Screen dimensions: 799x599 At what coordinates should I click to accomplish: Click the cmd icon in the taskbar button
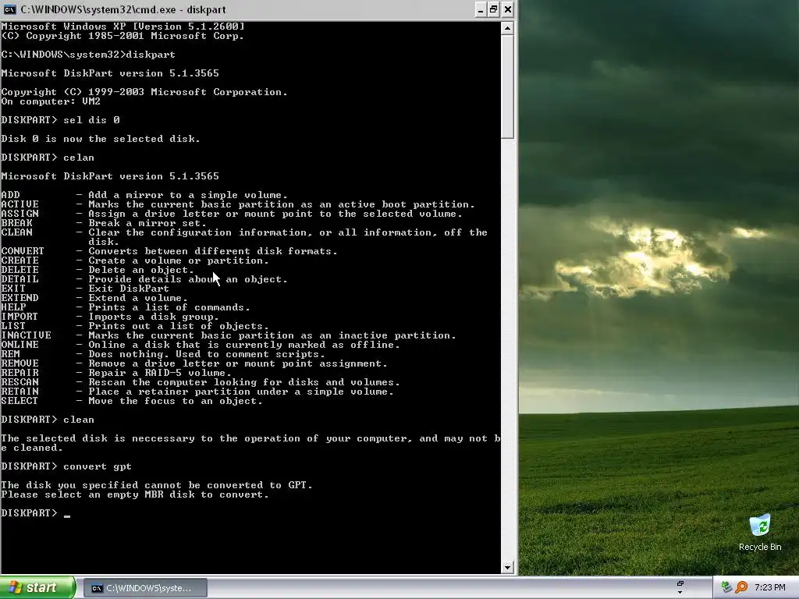tap(97, 588)
